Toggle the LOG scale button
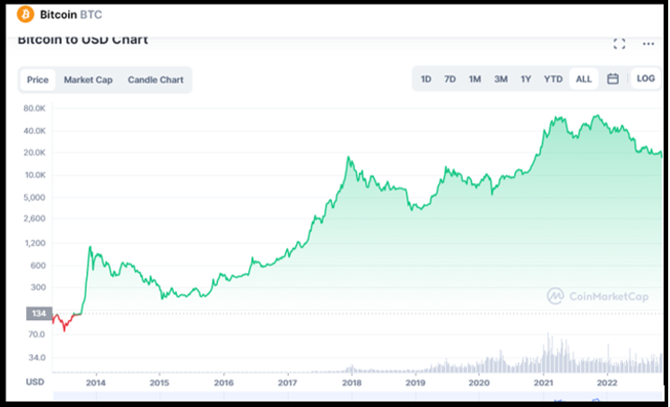 click(645, 79)
